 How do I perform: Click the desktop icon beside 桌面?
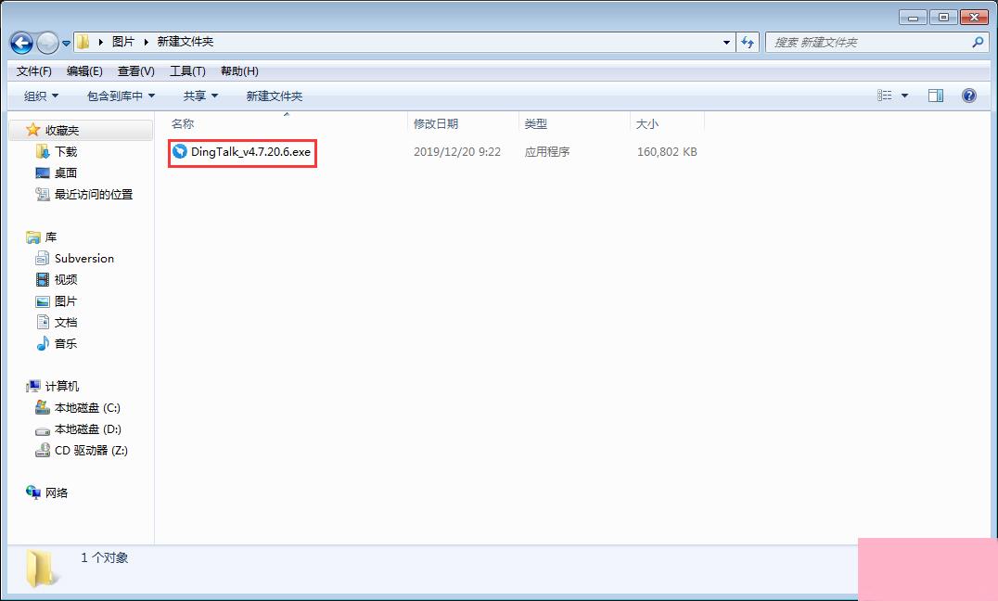(43, 173)
